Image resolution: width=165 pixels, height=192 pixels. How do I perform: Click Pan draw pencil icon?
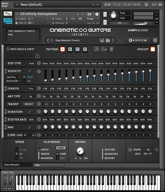pos(29,127)
